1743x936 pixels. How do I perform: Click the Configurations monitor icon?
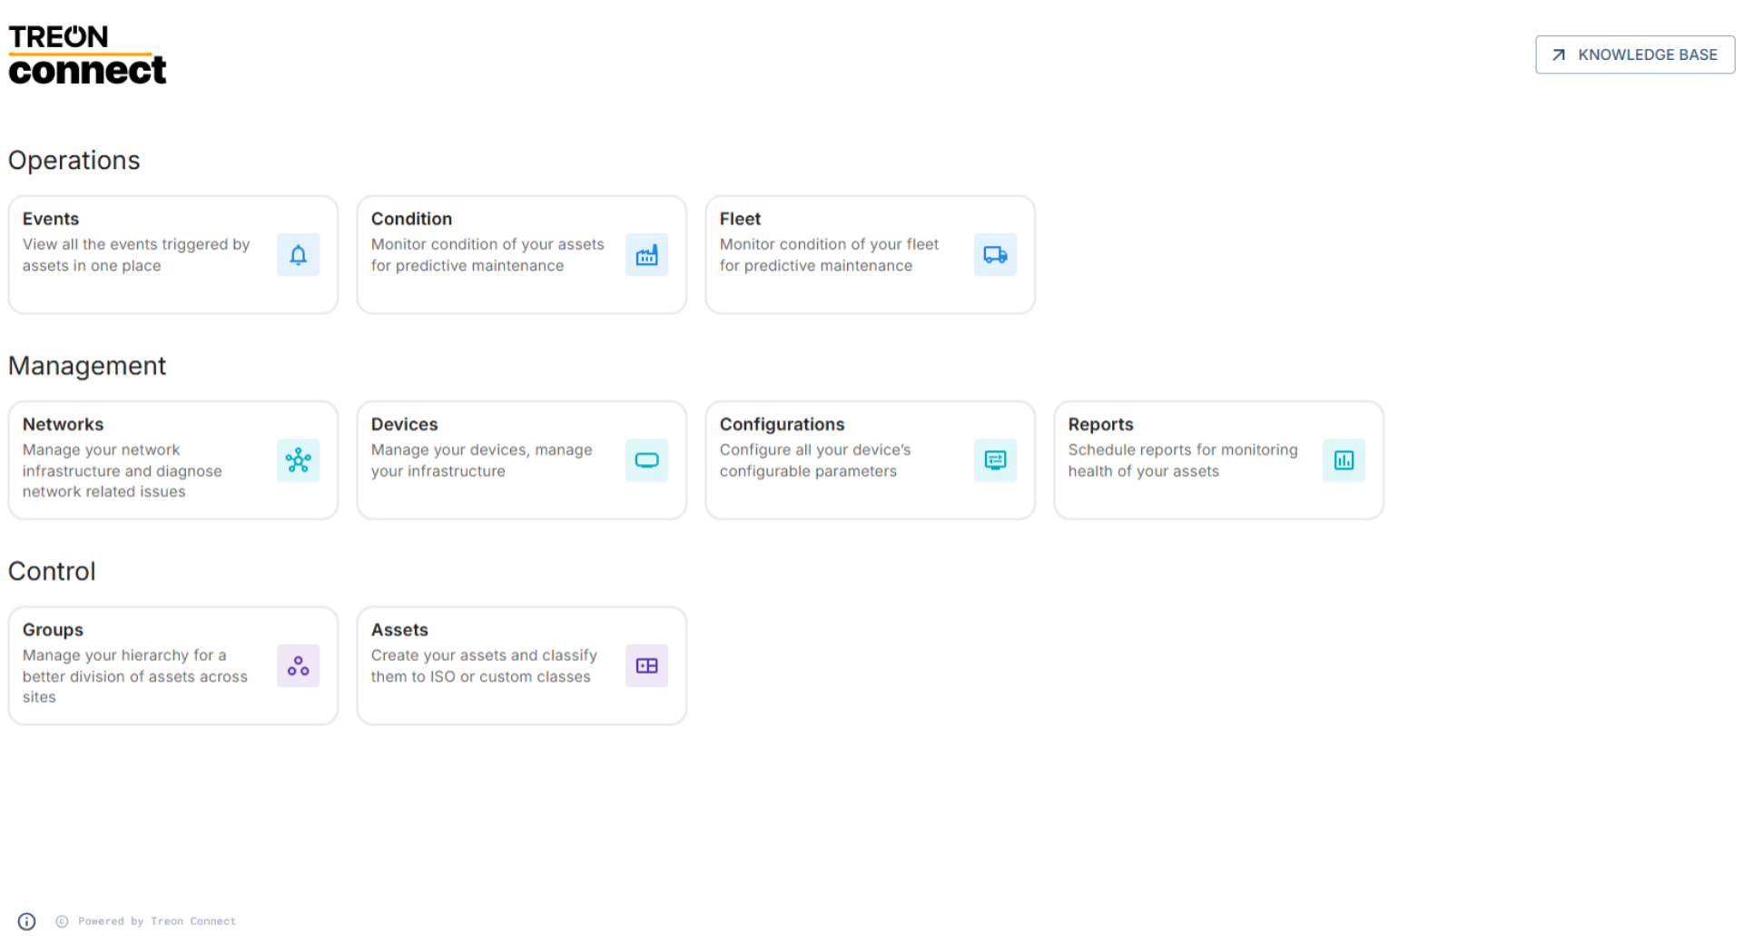(x=995, y=460)
